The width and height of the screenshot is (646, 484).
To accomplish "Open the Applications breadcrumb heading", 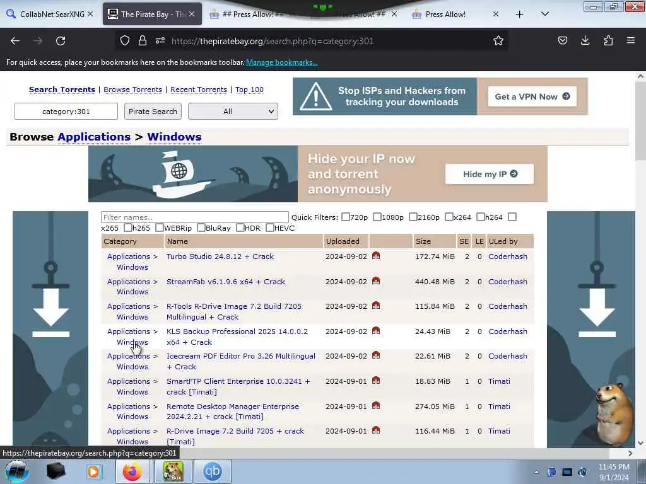I will click(x=94, y=137).
